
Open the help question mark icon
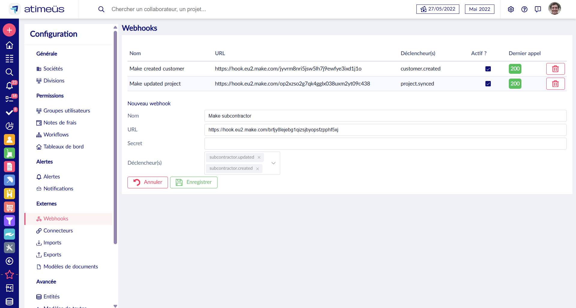[524, 9]
